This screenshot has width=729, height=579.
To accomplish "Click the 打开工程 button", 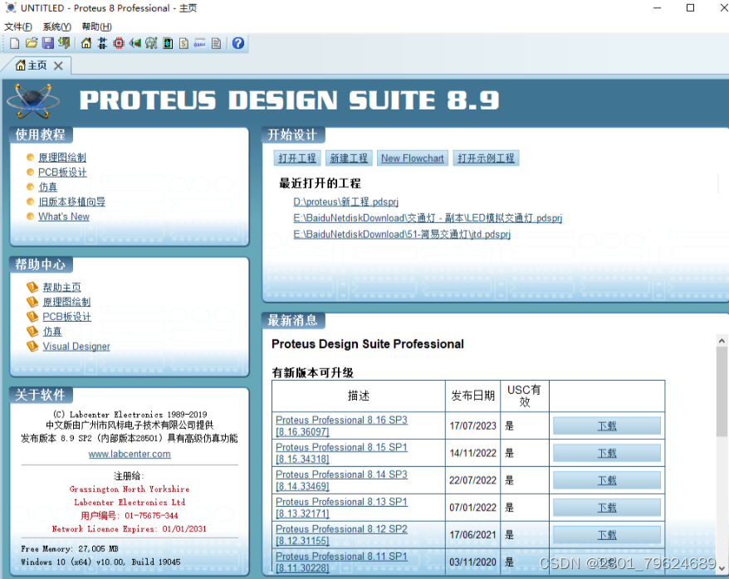I will tap(296, 158).
